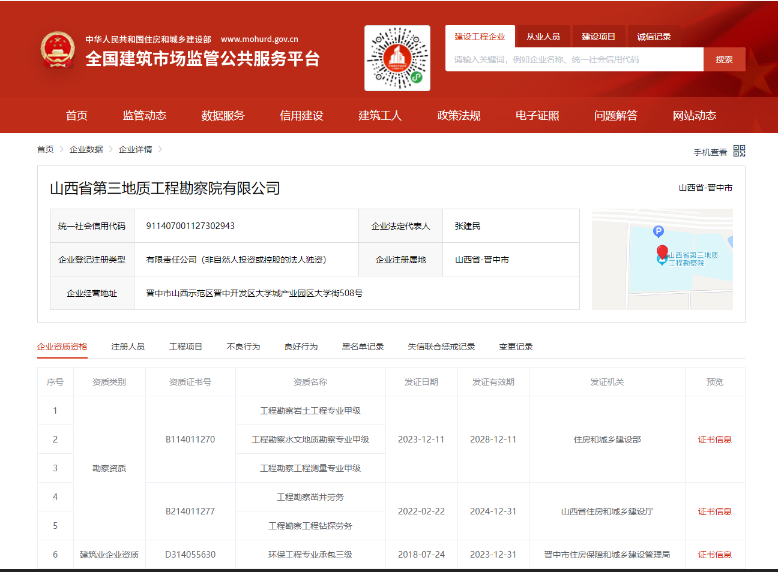This screenshot has width=778, height=572.
Task: Click the blue parking marker on map
Action: tap(659, 231)
